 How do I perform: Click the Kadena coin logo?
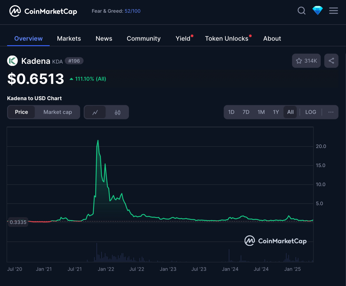point(12,61)
